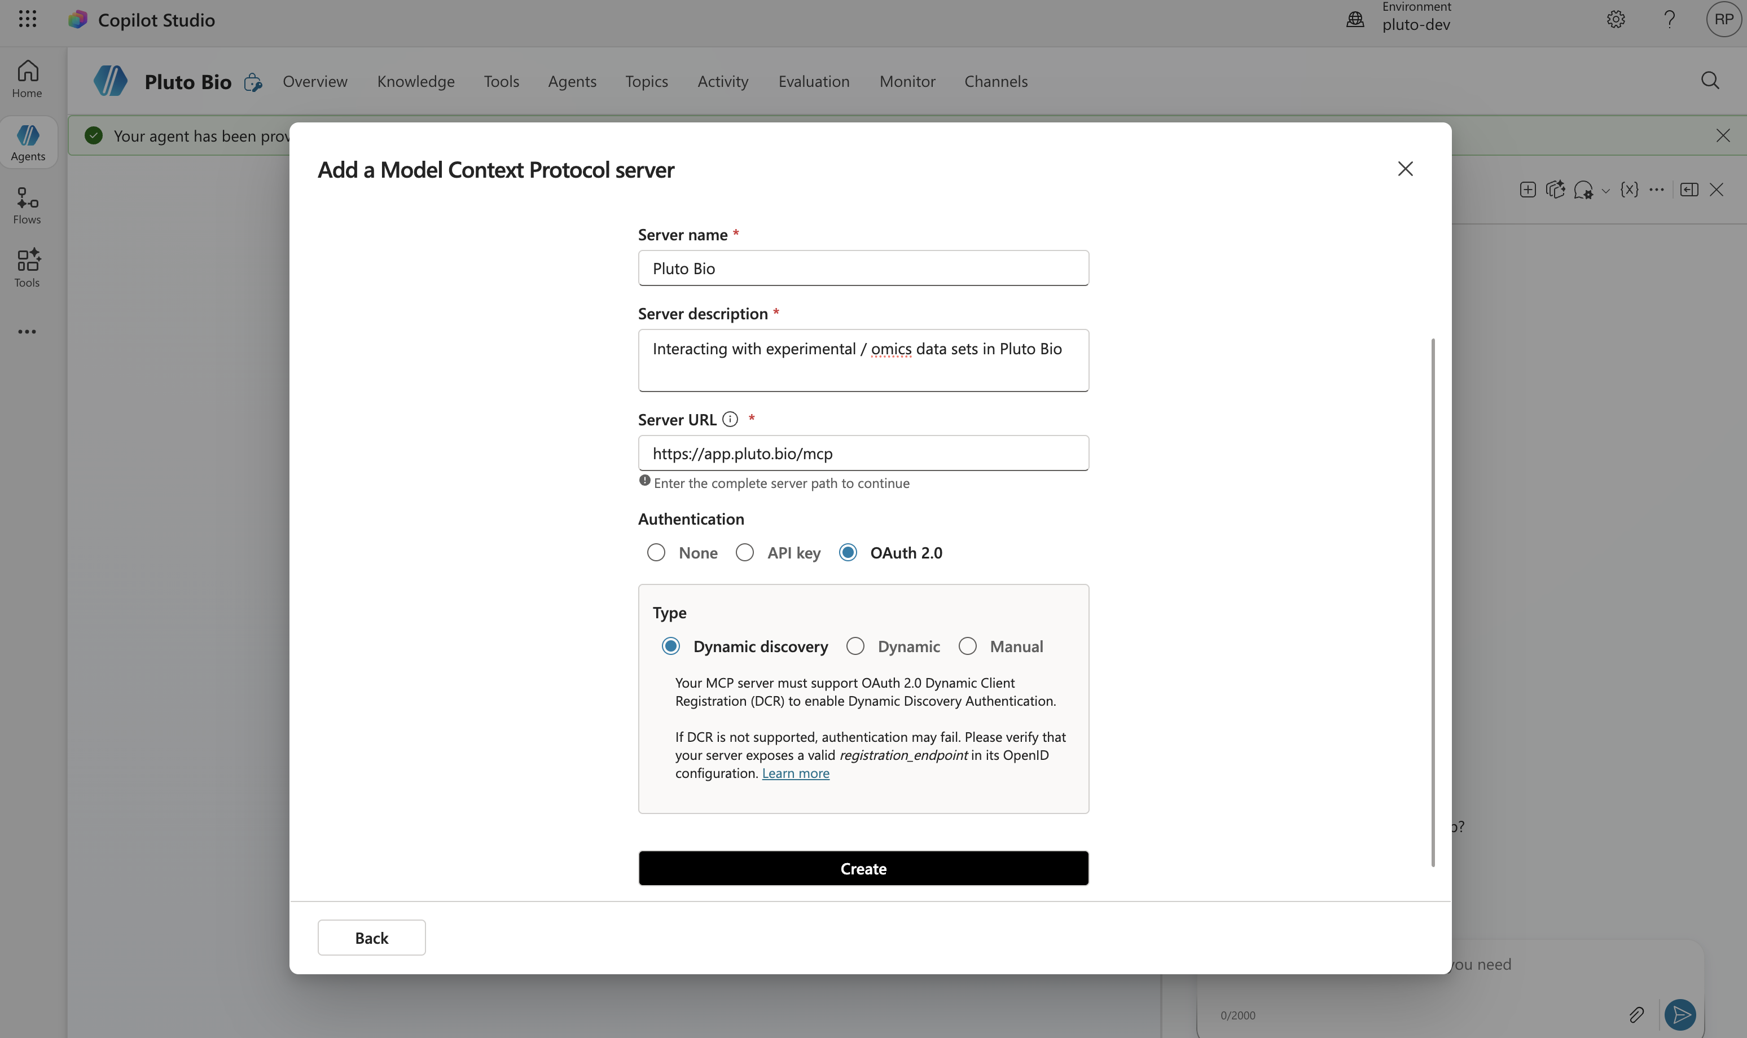Screen dimensions: 1747x1038
Task: Switch to the Channels tab
Action: (x=995, y=81)
